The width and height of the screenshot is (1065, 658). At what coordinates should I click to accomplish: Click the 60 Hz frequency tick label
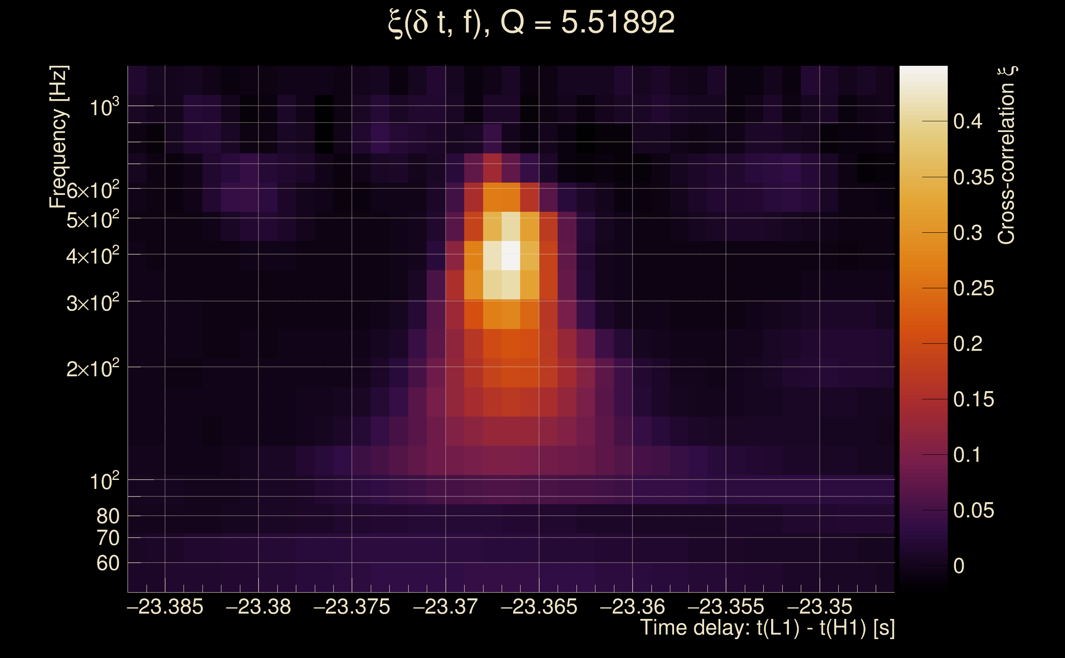coord(107,563)
